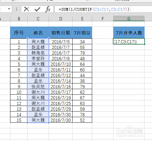Image resolution: width=152 pixels, height=141 pixels.
Task: Click date cell 2016/7/25
Action: (x=61, y=103)
